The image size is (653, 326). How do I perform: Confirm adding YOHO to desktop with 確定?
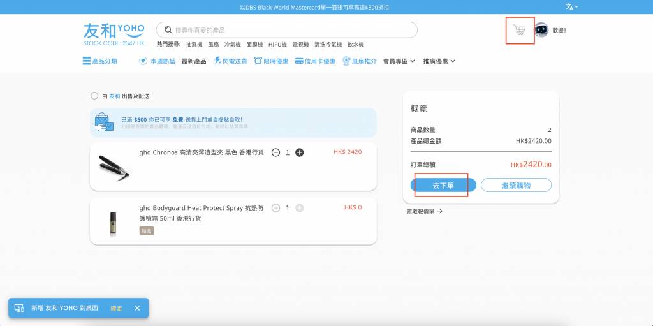coord(117,309)
